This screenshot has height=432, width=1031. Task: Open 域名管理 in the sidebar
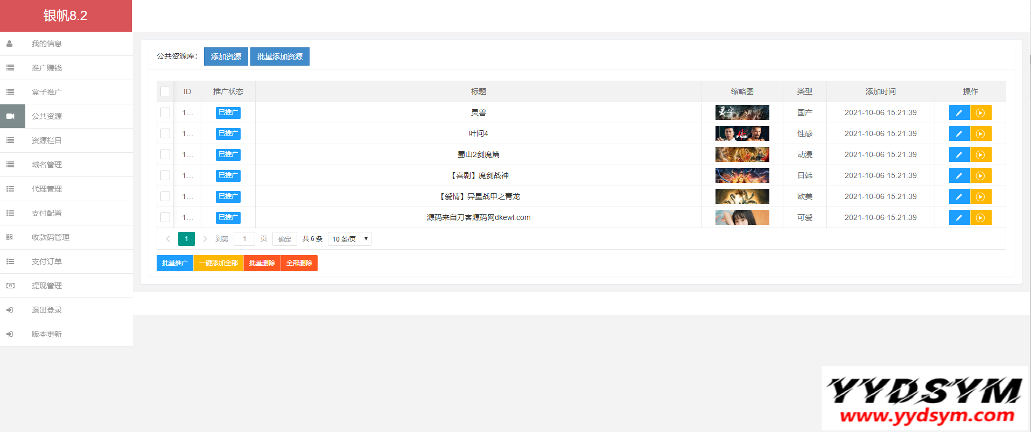click(x=66, y=165)
